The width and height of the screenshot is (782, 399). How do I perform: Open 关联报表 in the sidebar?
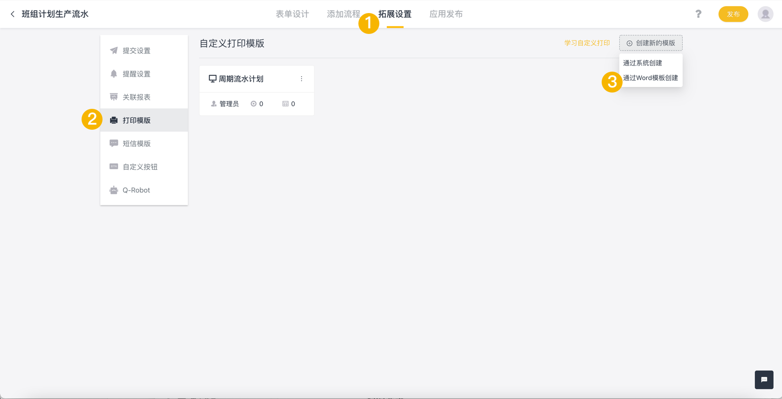[144, 97]
